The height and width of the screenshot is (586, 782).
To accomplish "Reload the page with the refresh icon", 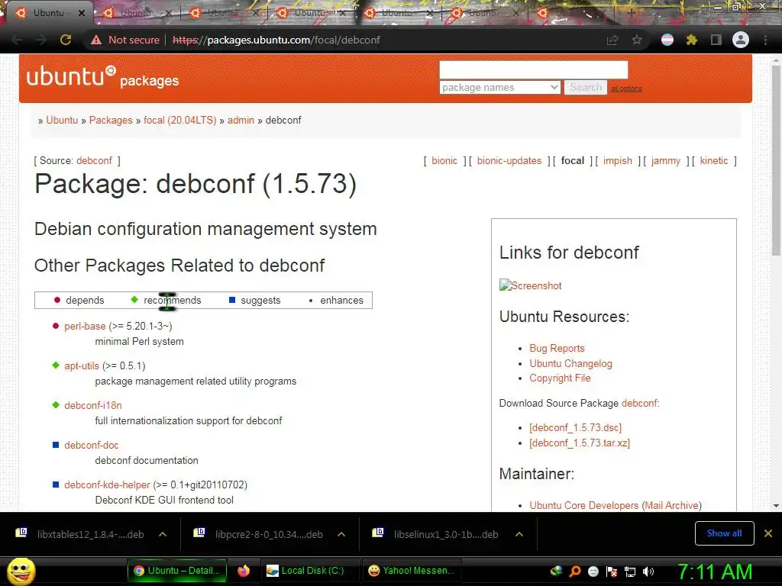I will click(66, 40).
